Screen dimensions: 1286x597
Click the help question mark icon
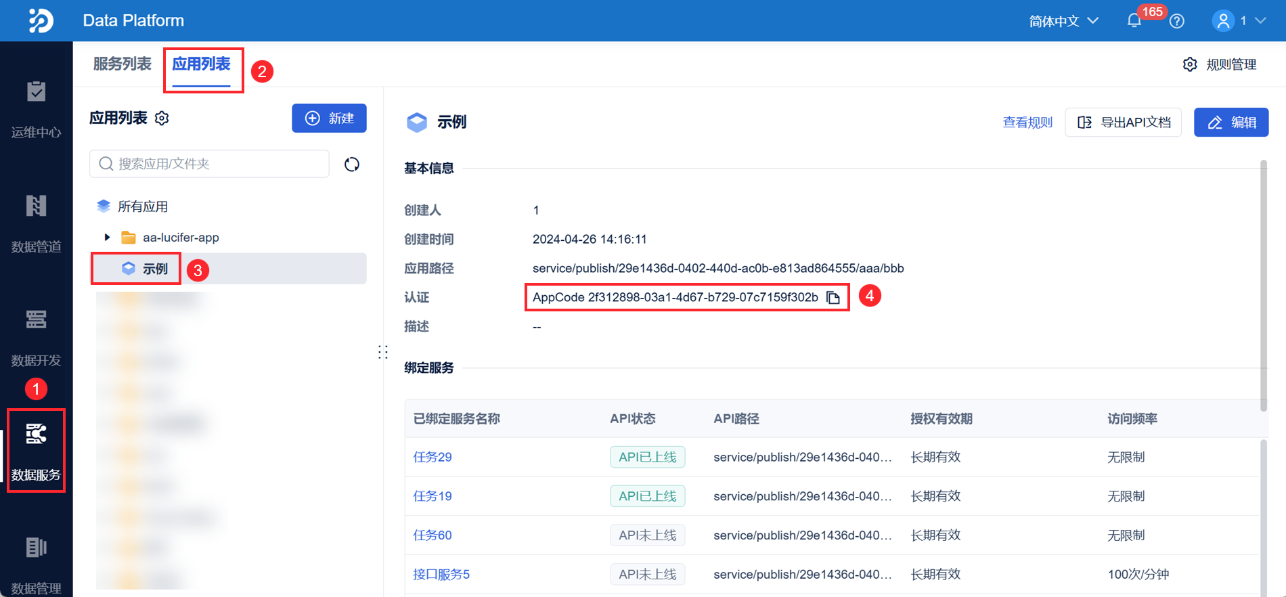pyautogui.click(x=1177, y=21)
